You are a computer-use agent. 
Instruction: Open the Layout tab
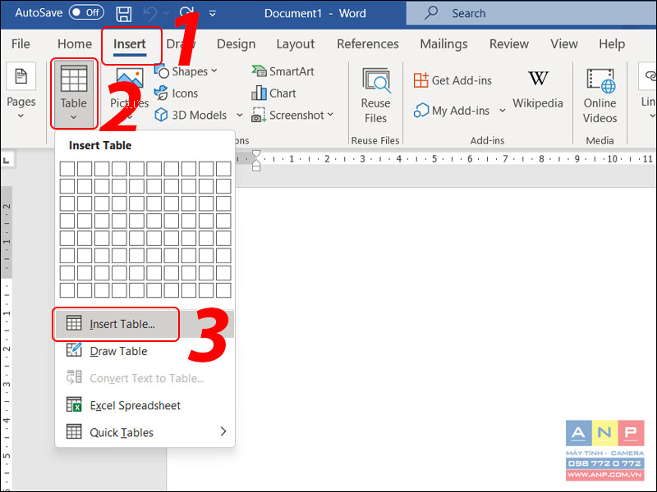(296, 44)
